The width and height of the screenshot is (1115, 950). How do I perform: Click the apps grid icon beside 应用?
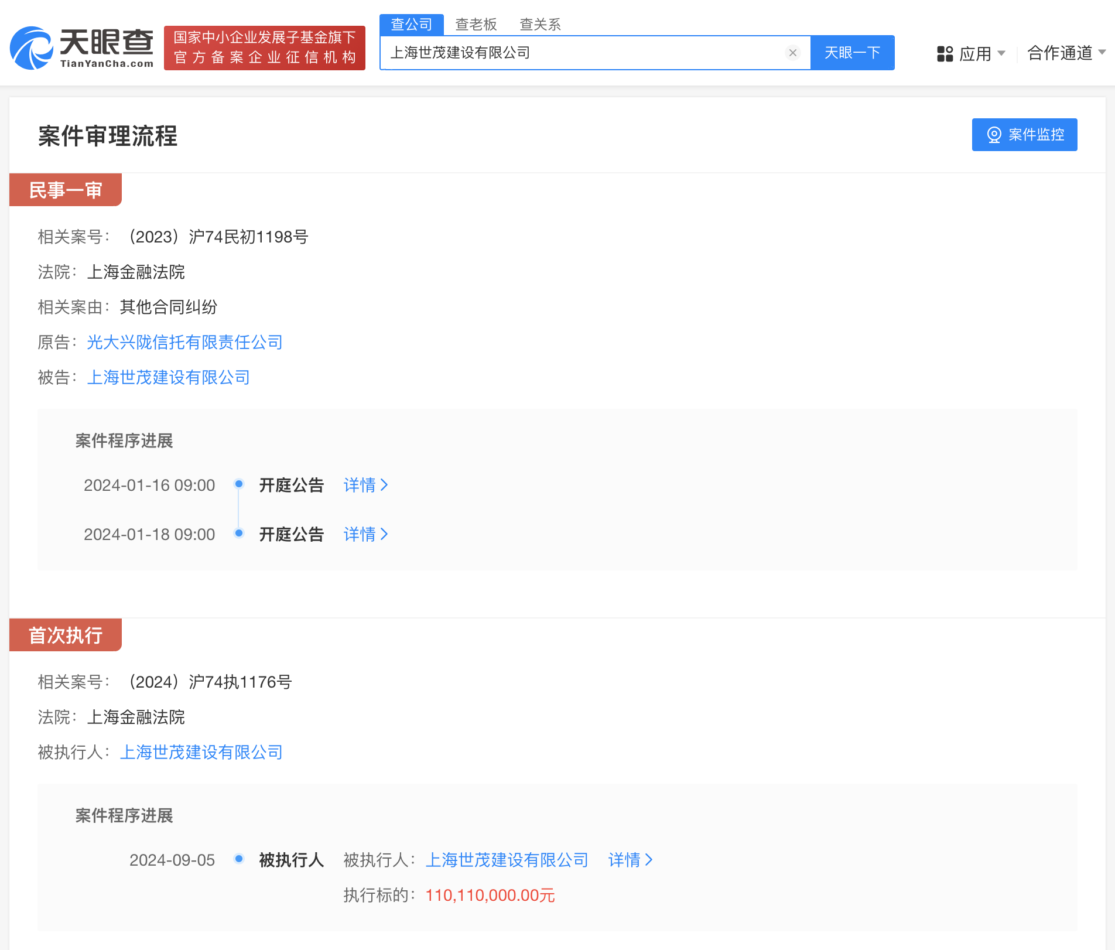click(944, 53)
